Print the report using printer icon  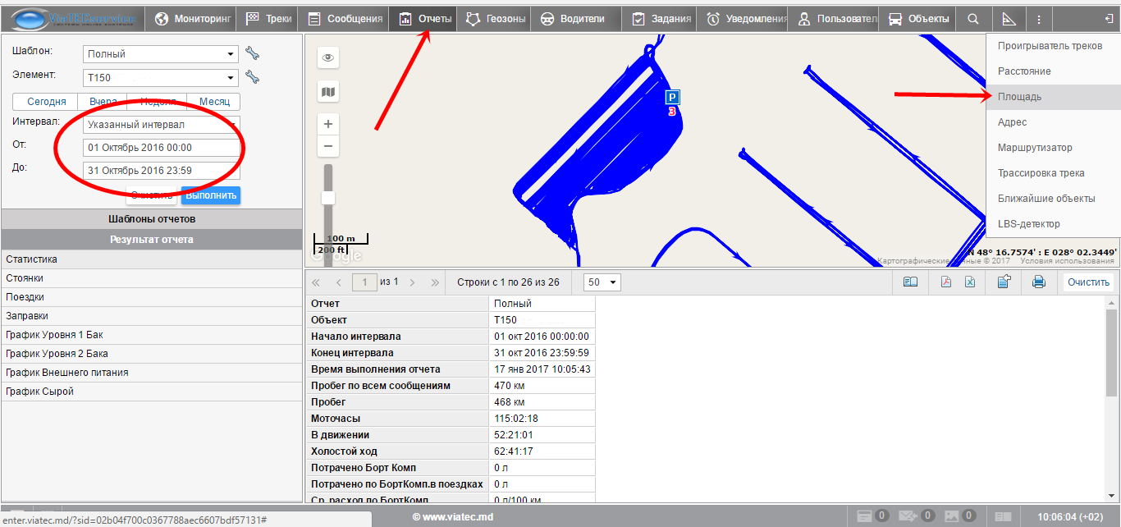1038,282
